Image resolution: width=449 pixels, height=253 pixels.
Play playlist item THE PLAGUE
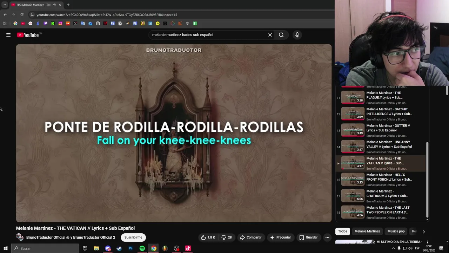[x=381, y=97]
